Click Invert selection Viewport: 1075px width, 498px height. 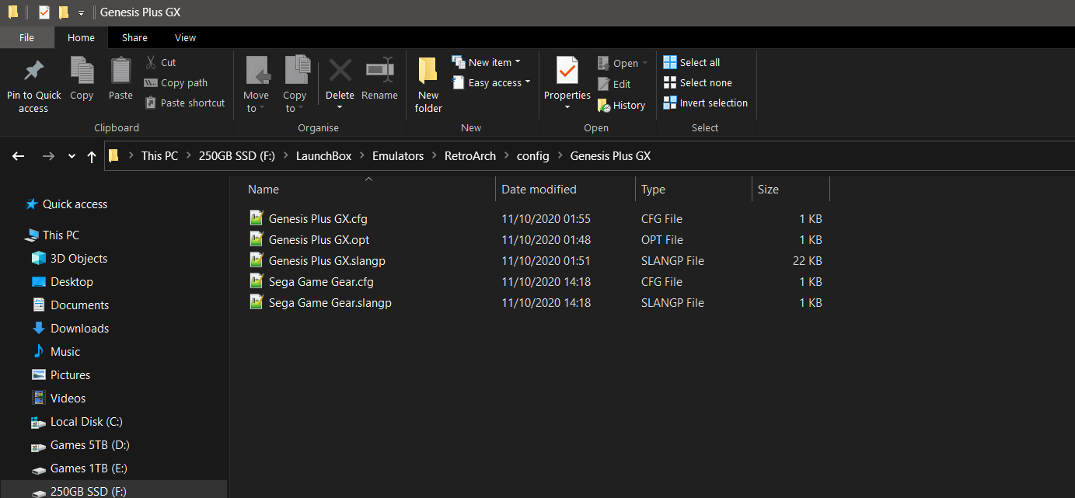(705, 103)
